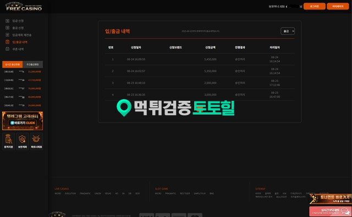This screenshot has height=217, width=352.
Task: Click the security shield icon tile
Action: point(22,141)
